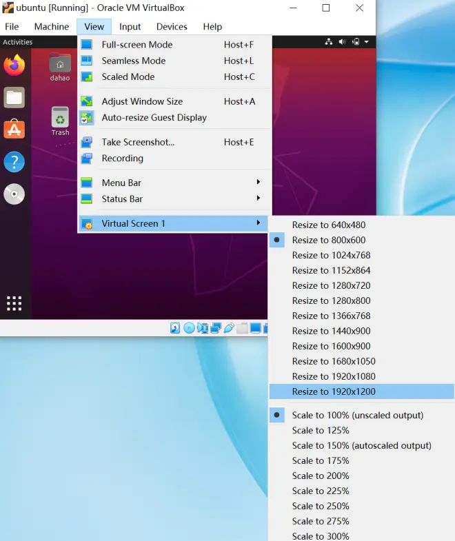Viewport: 455px width, 541px height.
Task: Click the network adapters icon in status bar
Action: point(216,328)
